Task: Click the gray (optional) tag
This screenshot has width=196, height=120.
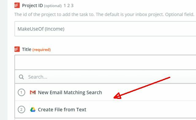Action: tap(53, 6)
